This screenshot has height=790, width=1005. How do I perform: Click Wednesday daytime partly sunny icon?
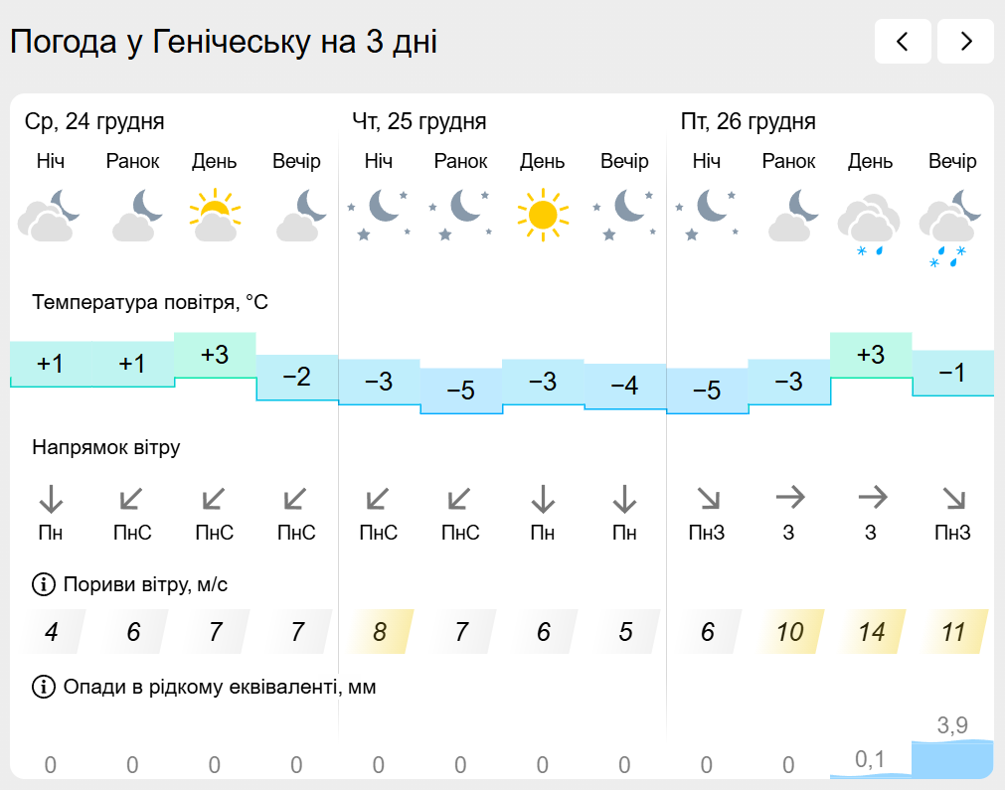click(x=215, y=216)
